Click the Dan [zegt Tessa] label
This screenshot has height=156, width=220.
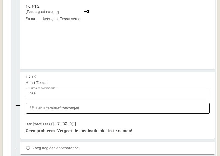click(40, 124)
